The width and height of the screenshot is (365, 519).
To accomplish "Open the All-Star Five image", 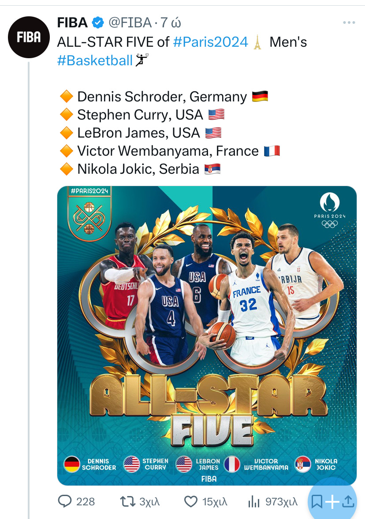I will pos(207,336).
